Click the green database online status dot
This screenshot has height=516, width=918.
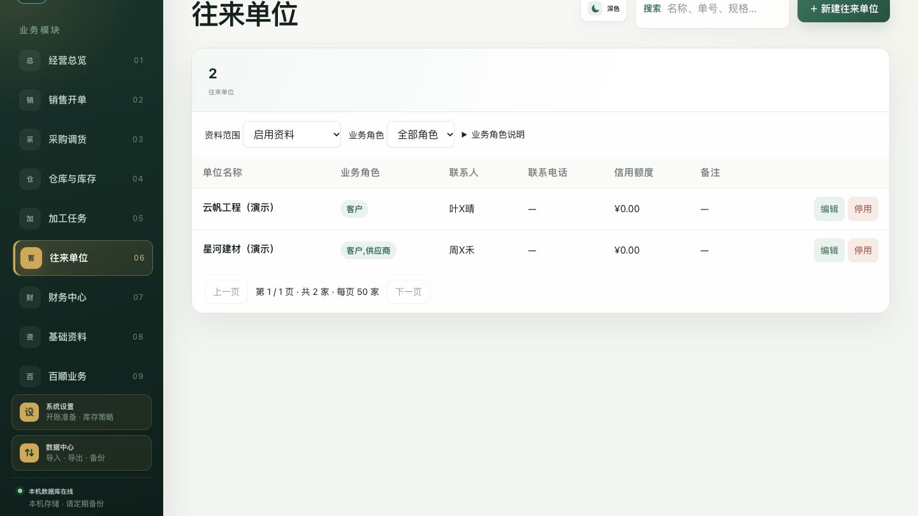tap(20, 491)
